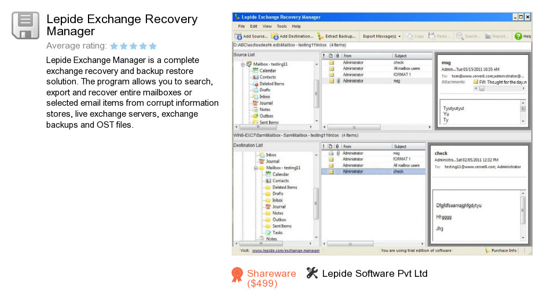Click the tools icon beside Lepide Software

312,273
